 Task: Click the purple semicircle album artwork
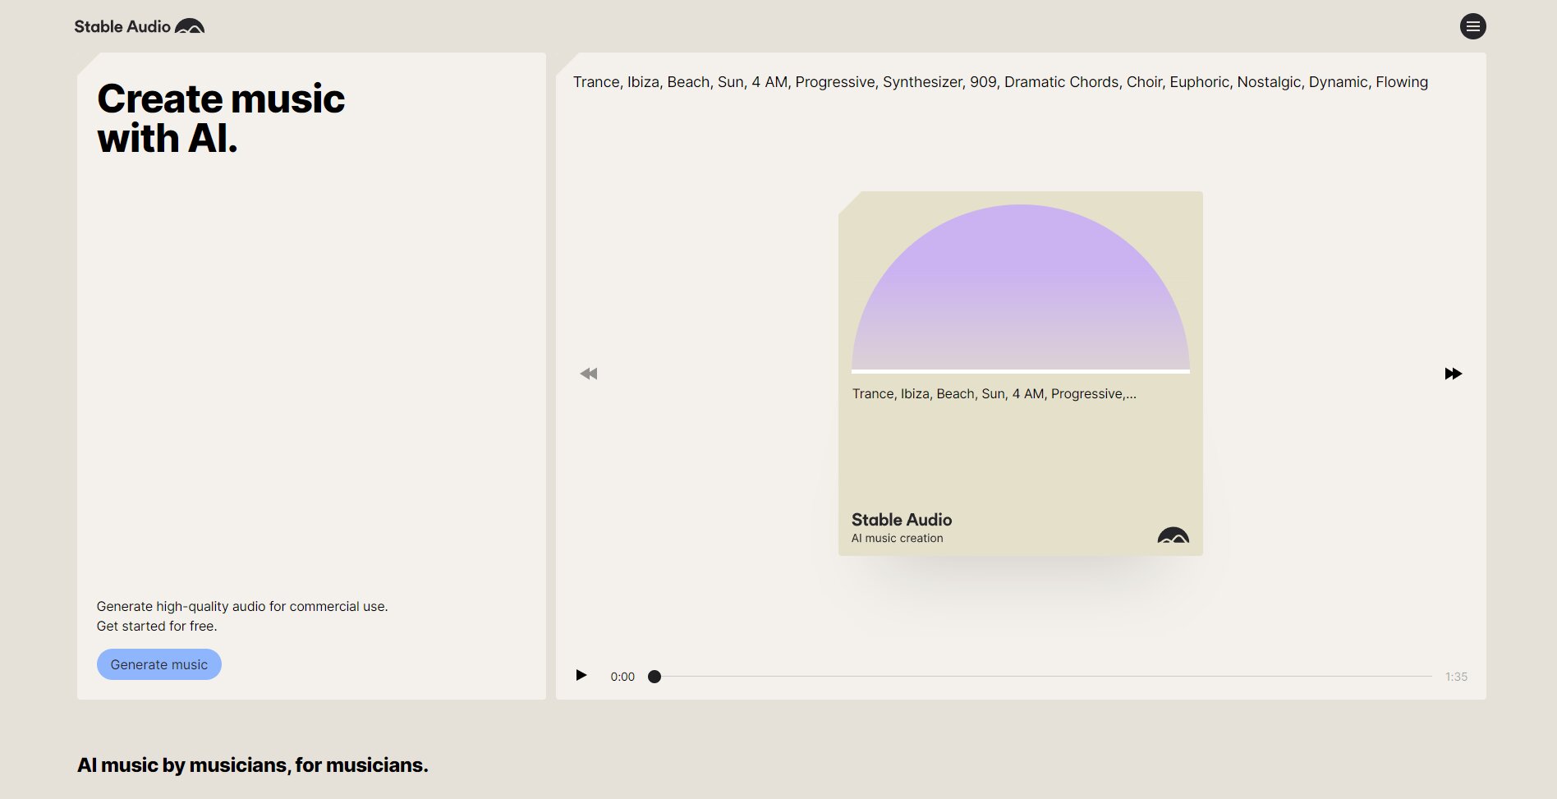point(1020,288)
